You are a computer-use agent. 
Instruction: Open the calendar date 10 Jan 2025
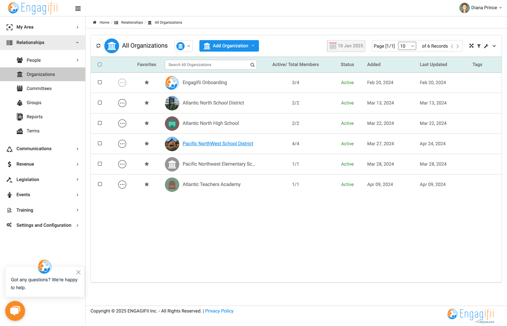pos(346,46)
